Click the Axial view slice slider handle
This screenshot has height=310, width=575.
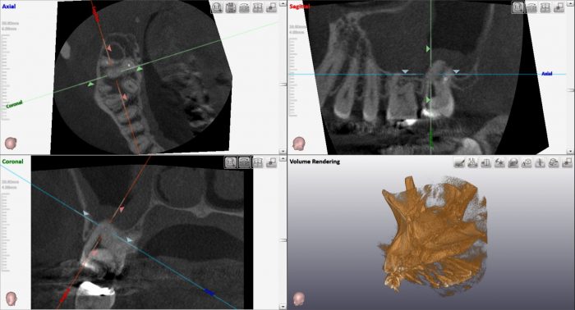(283, 84)
